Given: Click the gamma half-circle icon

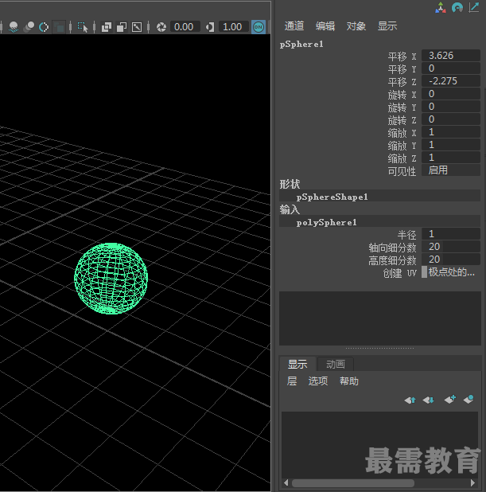Looking at the screenshot, I should pyautogui.click(x=210, y=27).
